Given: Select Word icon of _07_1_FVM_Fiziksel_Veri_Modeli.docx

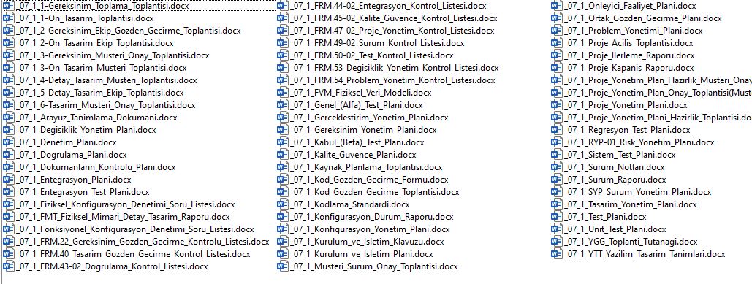Looking at the screenshot, I should [x=283, y=93].
